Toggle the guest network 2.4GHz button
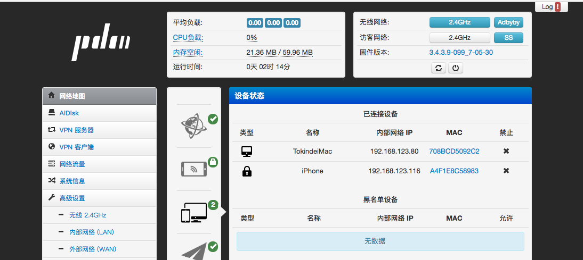Screen dimensions: 583x260 click(x=459, y=38)
